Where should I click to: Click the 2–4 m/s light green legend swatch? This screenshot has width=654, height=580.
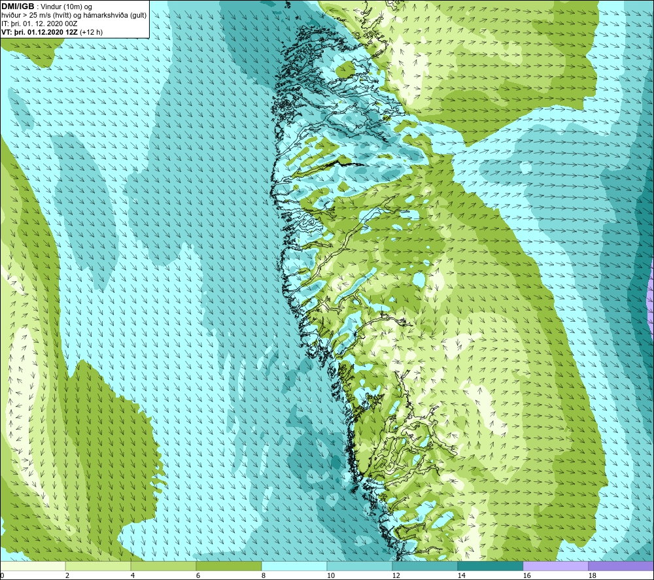tap(98, 566)
